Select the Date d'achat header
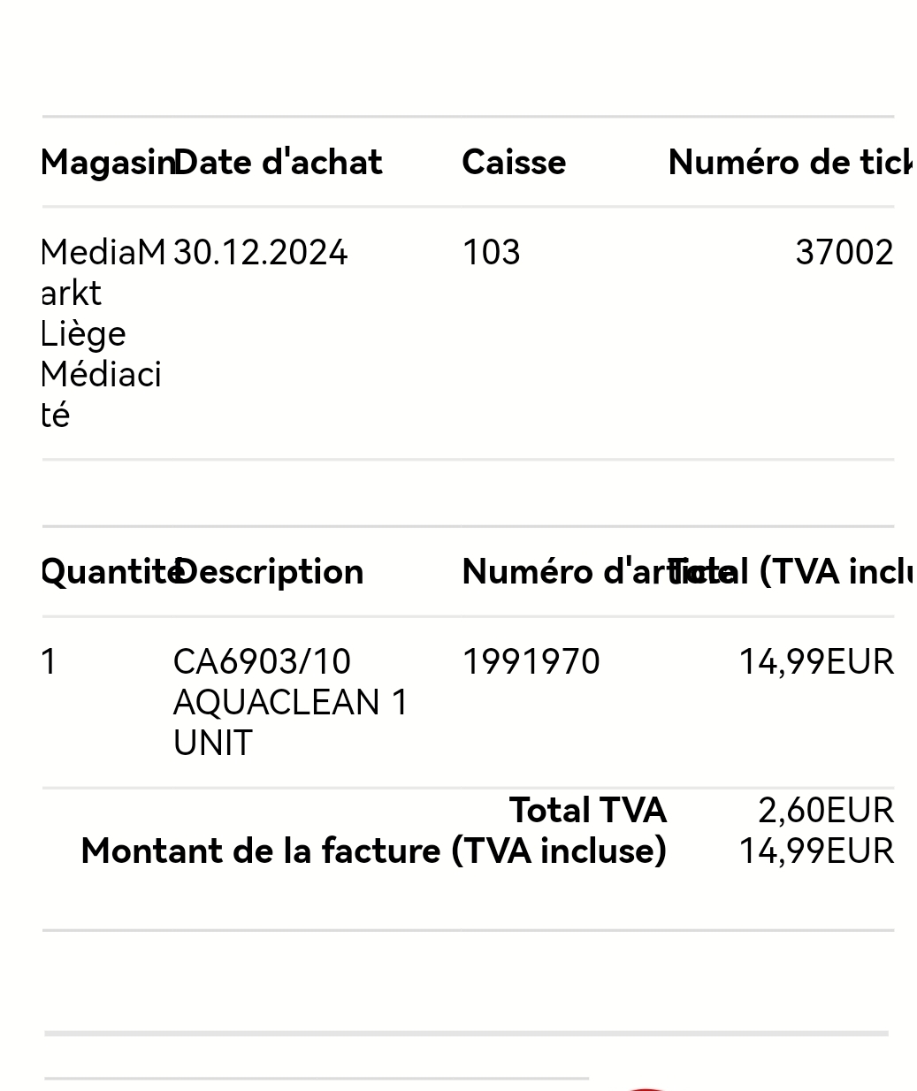This screenshot has height=1091, width=917. point(278,163)
